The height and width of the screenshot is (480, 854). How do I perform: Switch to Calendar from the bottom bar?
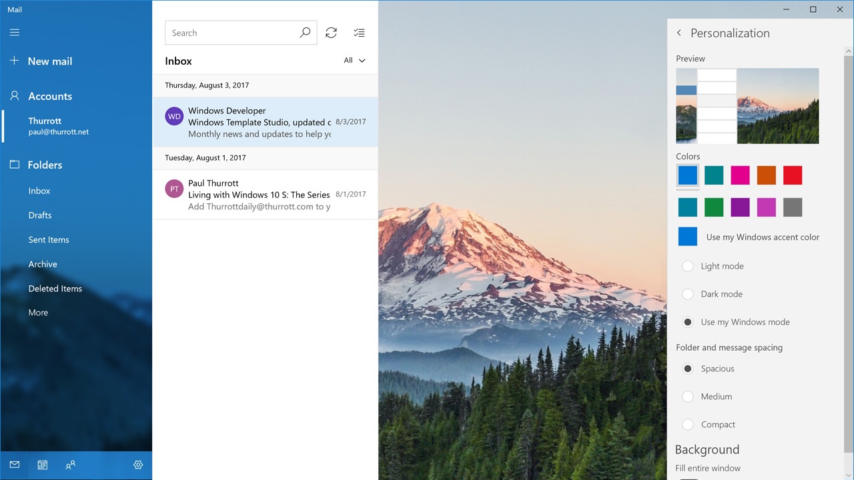coord(42,465)
